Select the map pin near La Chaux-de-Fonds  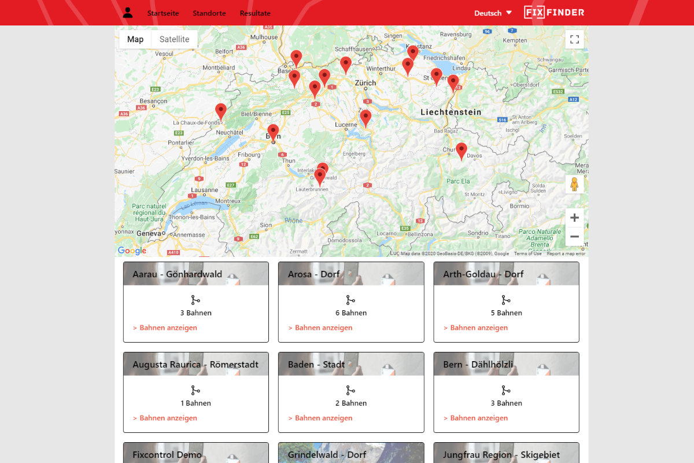pyautogui.click(x=221, y=112)
